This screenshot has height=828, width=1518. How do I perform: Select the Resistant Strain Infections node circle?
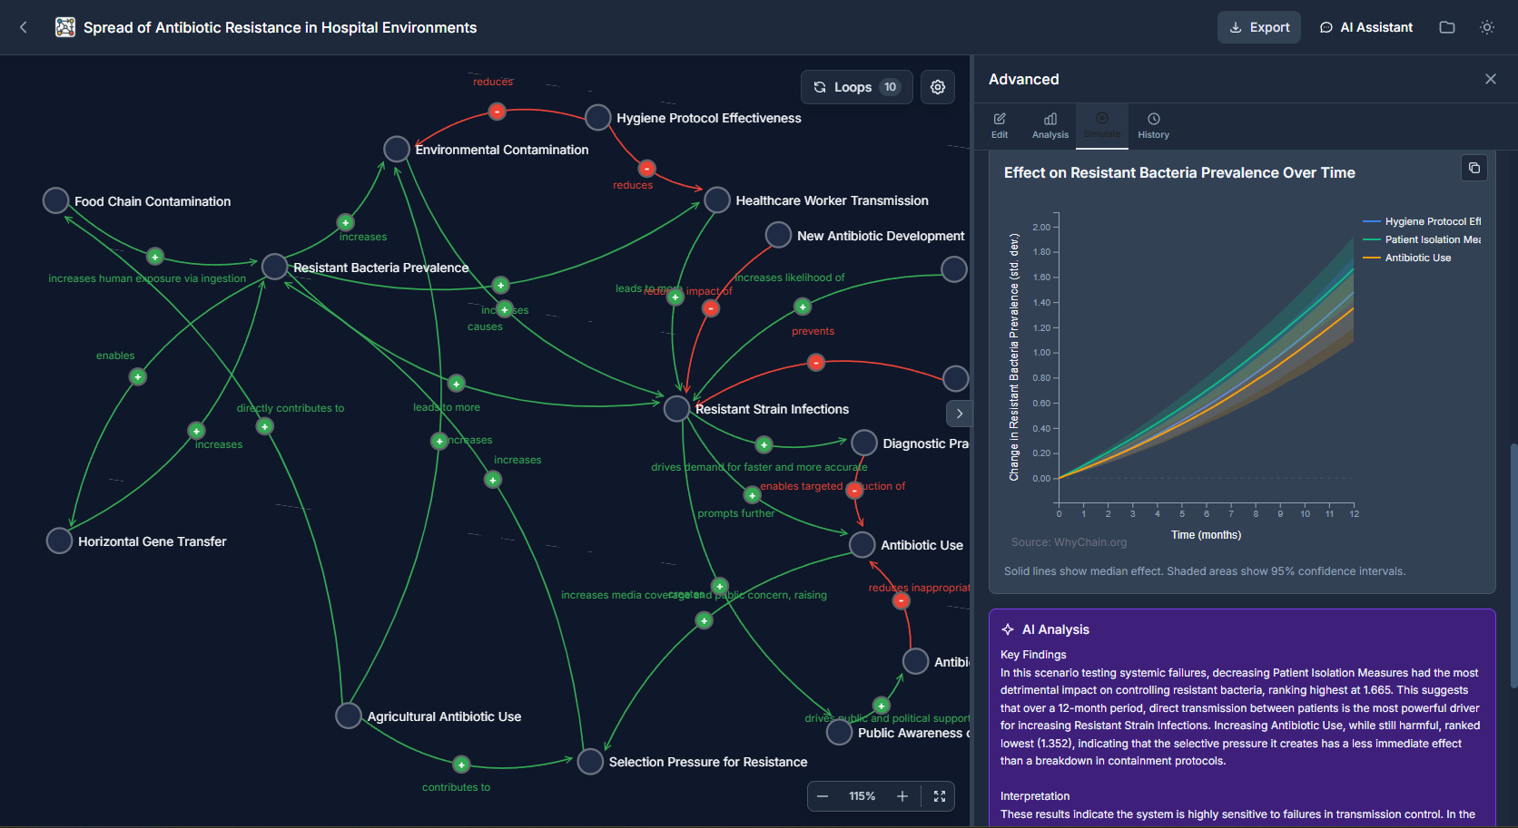[677, 408]
